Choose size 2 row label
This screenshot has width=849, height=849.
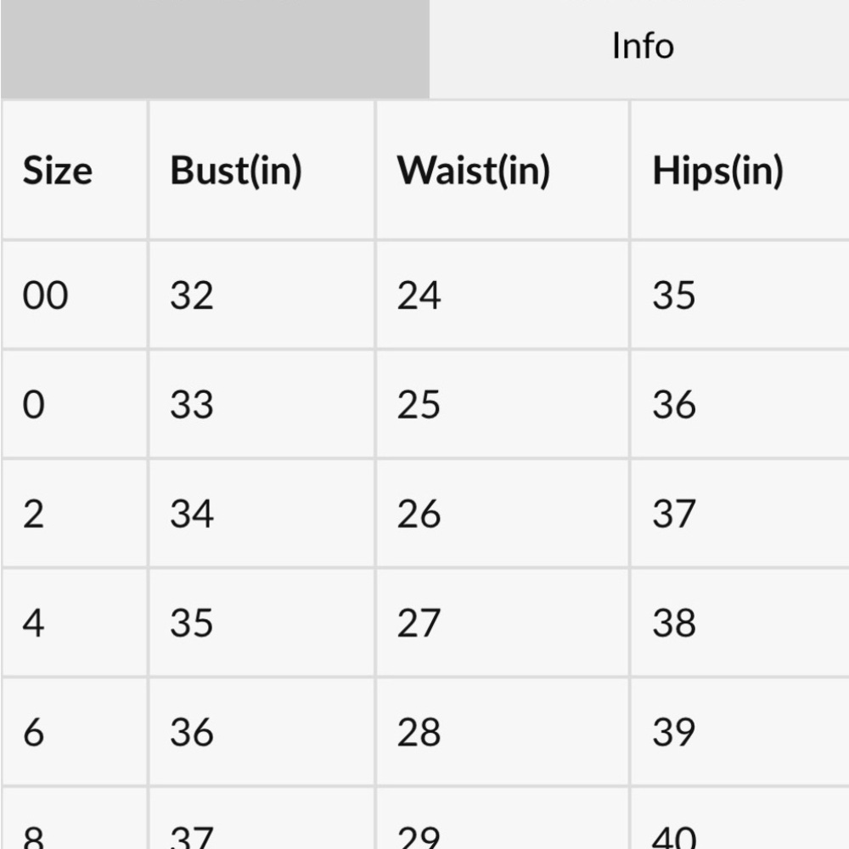[x=75, y=514]
